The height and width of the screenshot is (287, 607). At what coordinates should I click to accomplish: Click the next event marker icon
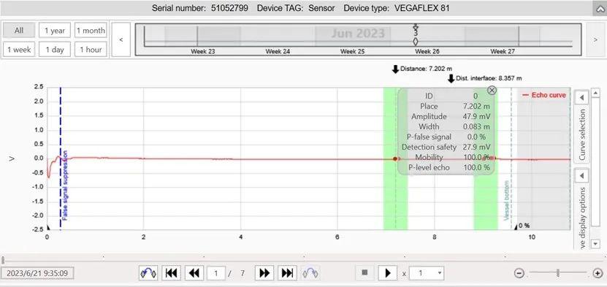[x=310, y=273]
